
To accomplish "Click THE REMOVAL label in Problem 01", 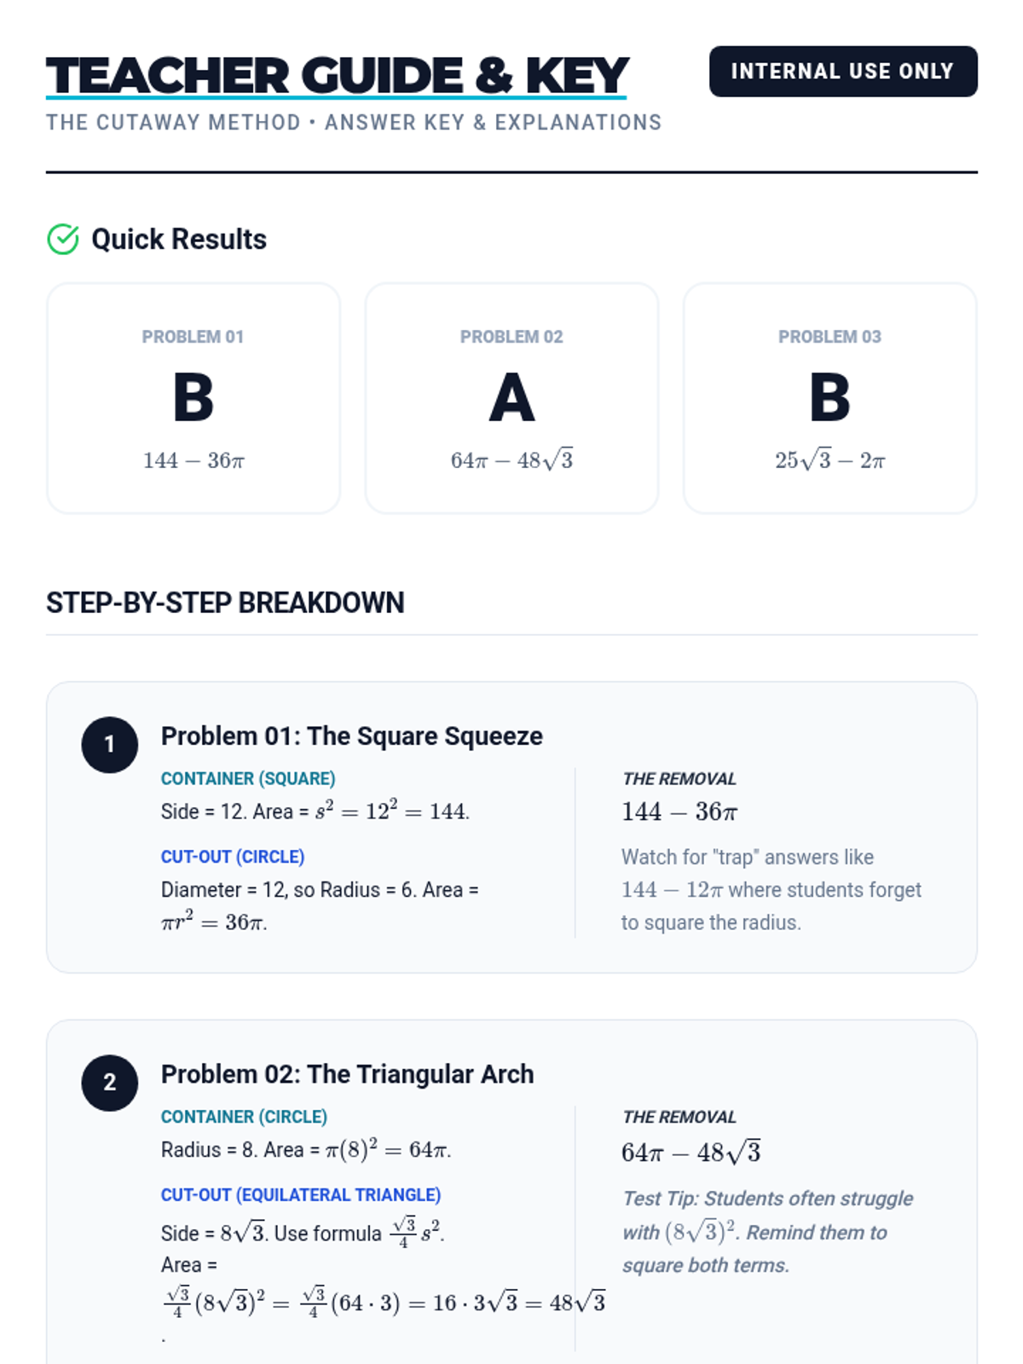I will pos(679,778).
